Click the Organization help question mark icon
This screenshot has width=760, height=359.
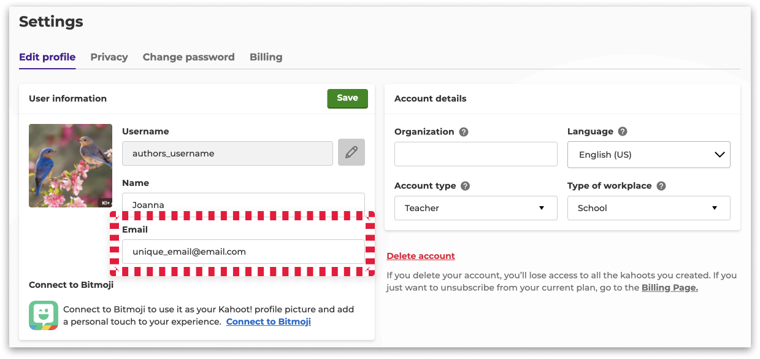pos(464,132)
